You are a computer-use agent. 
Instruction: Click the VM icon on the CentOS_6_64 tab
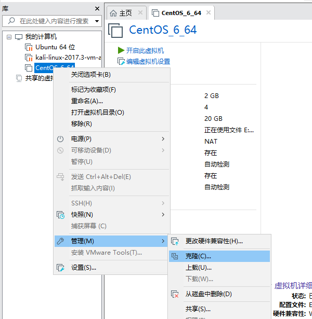tap(155, 13)
